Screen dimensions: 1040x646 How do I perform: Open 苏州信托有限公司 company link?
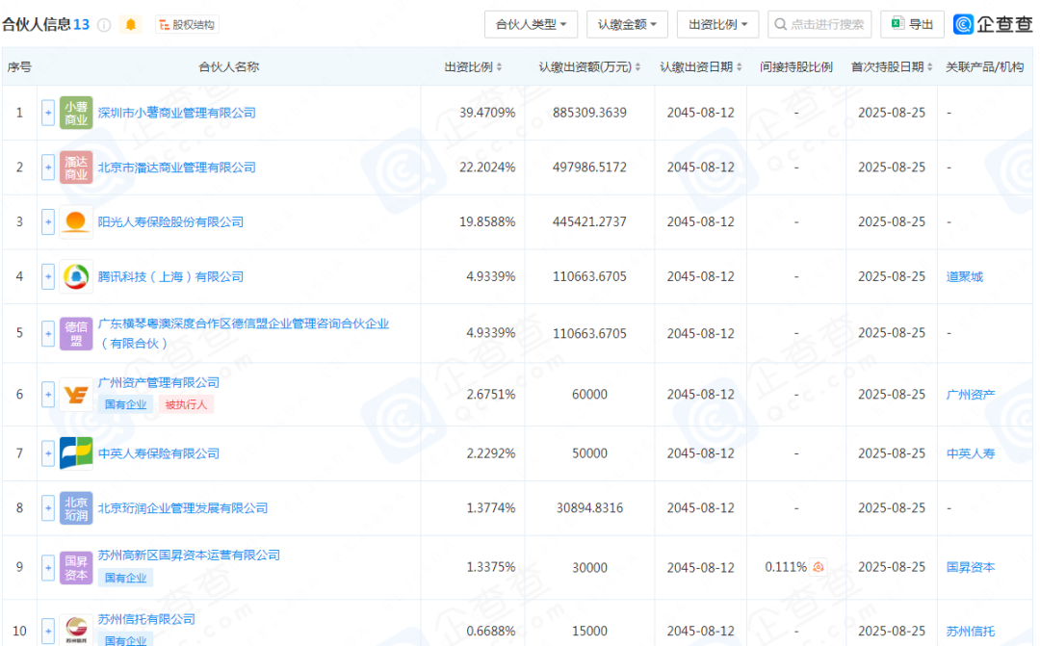click(146, 619)
